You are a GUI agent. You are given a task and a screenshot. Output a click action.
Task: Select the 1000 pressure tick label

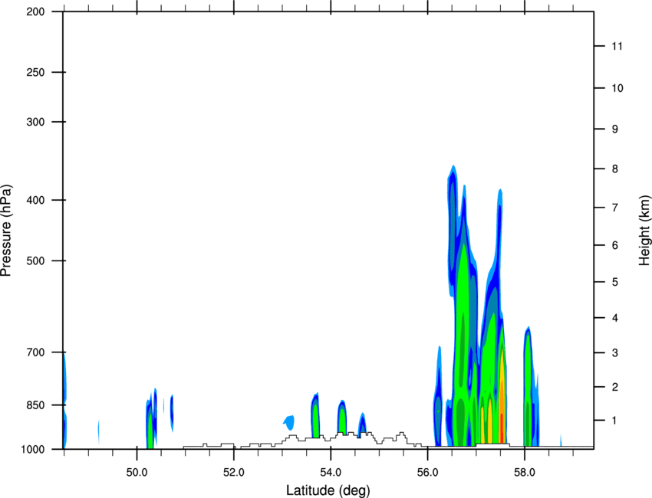pyautogui.click(x=32, y=450)
